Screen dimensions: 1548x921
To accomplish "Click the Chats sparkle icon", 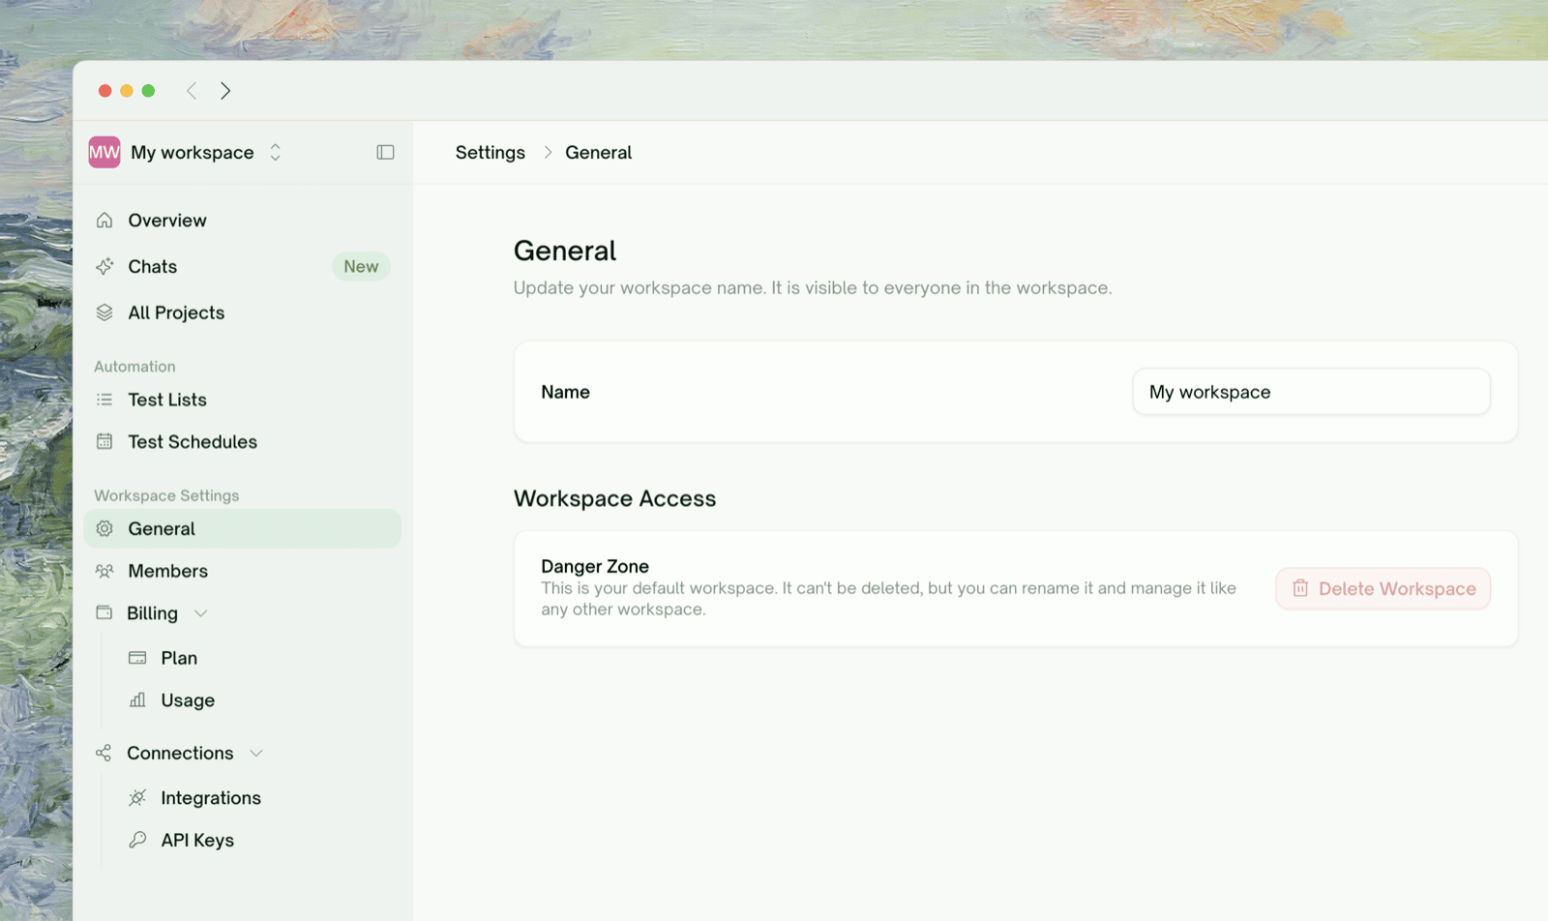I will [104, 266].
